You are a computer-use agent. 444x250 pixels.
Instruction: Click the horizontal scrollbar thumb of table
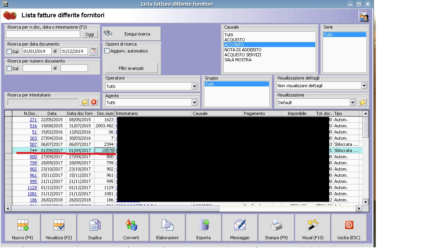pyautogui.click(x=115, y=208)
